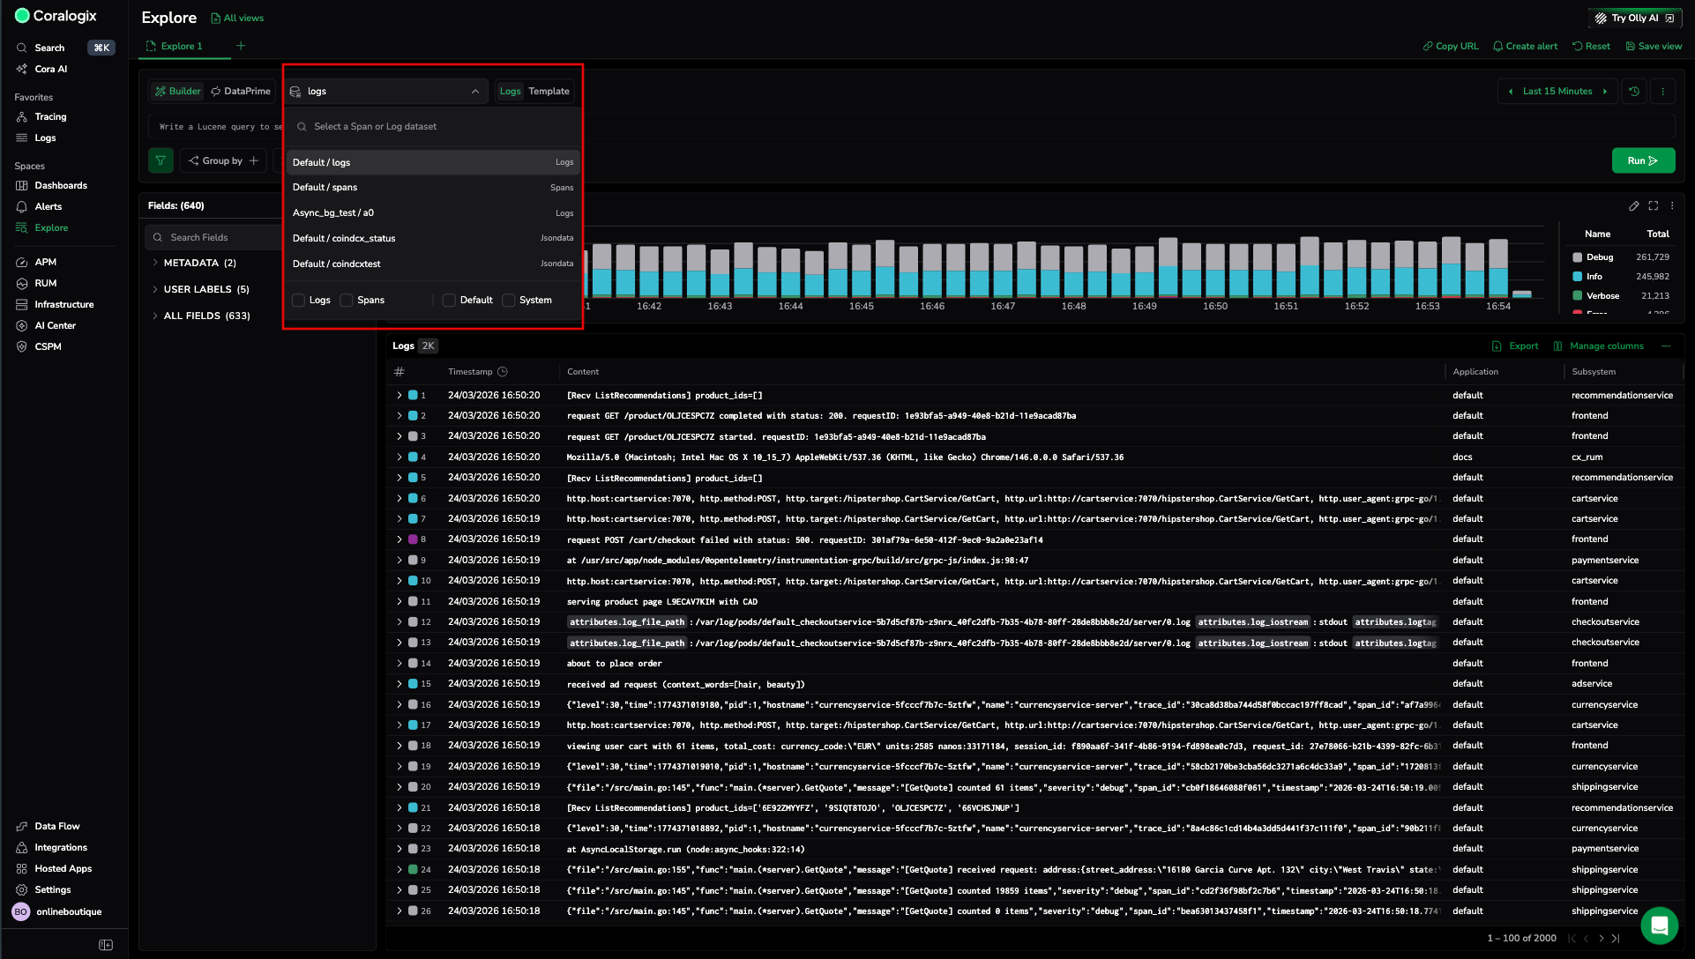Viewport: 1695px width, 959px height.
Task: Click the green filter funnel icon
Action: point(161,160)
